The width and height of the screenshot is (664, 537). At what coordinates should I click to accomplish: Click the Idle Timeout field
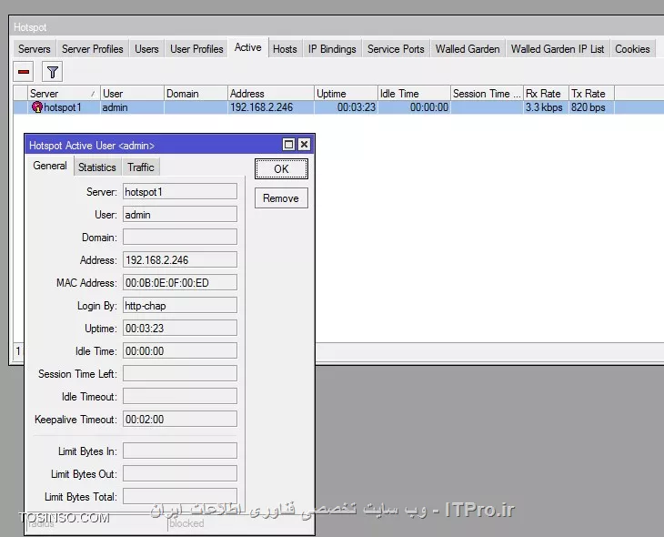tap(180, 396)
